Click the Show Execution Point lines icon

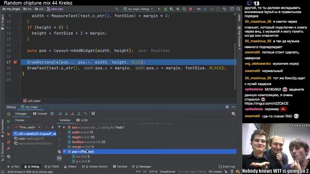[x=52, y=114]
